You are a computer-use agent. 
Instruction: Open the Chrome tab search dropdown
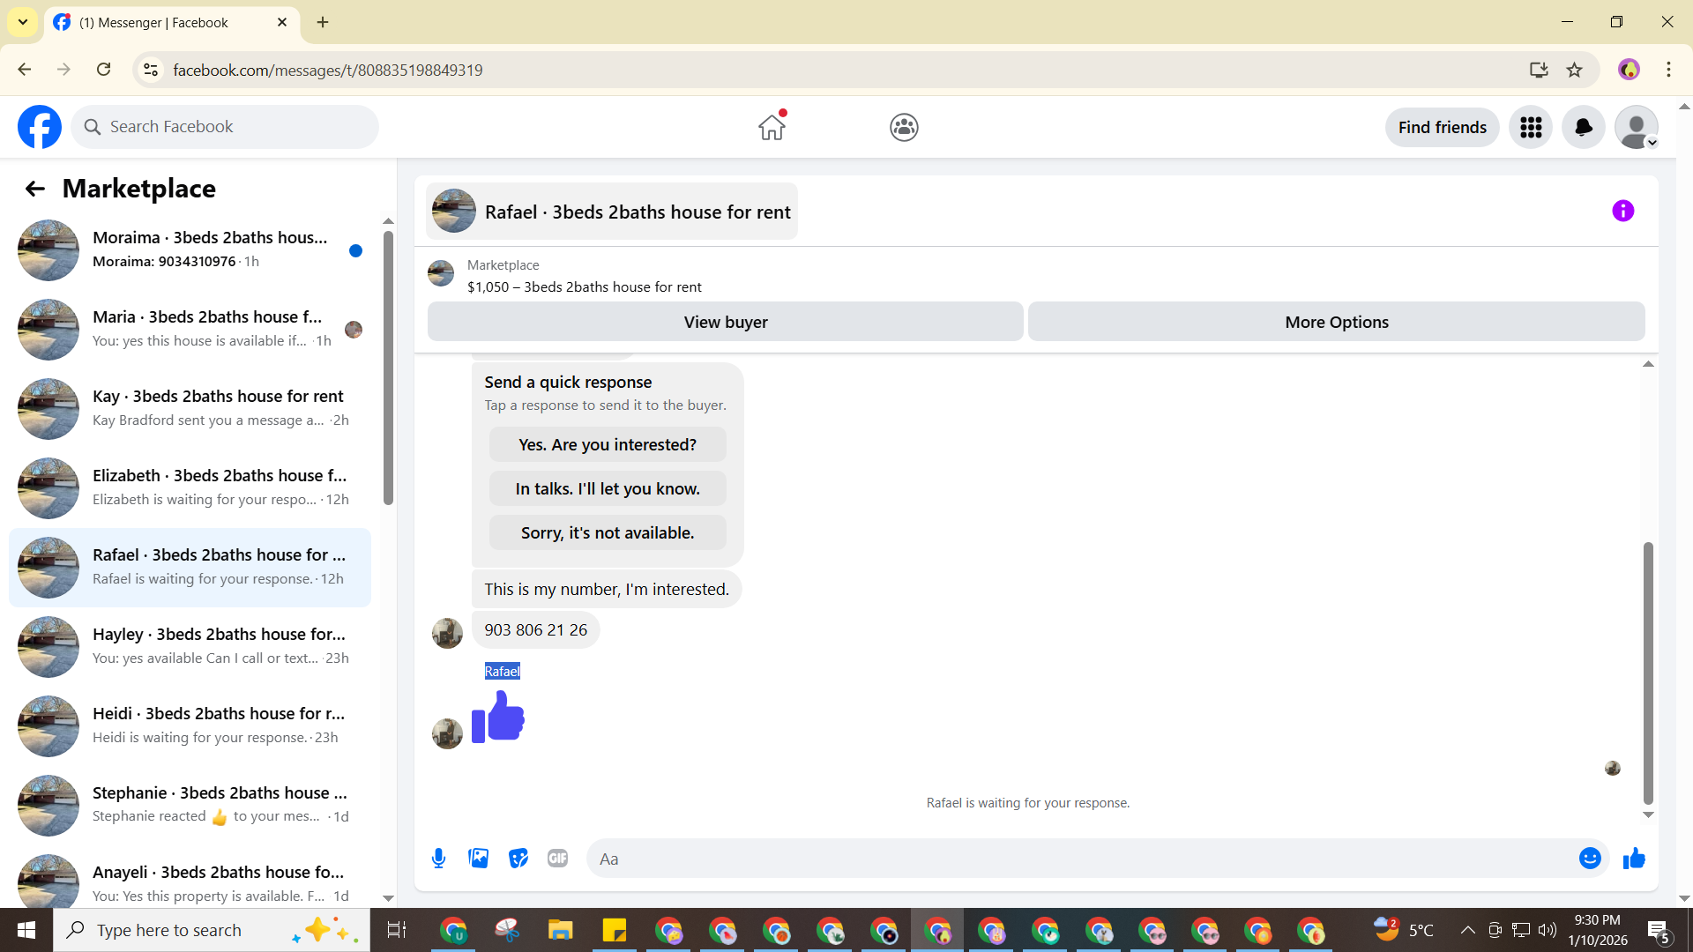[x=23, y=22]
